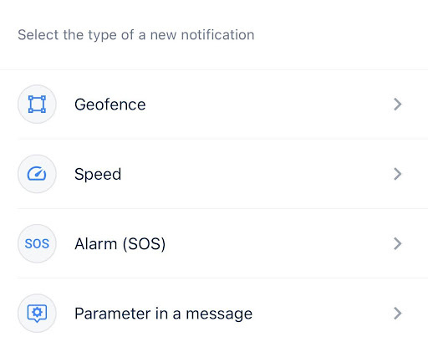This screenshot has width=428, height=347.
Task: Select the Speed text label
Action: [98, 175]
